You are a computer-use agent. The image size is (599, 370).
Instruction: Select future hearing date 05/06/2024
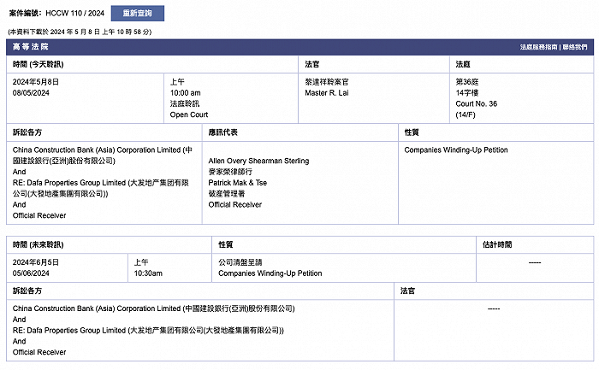33,273
